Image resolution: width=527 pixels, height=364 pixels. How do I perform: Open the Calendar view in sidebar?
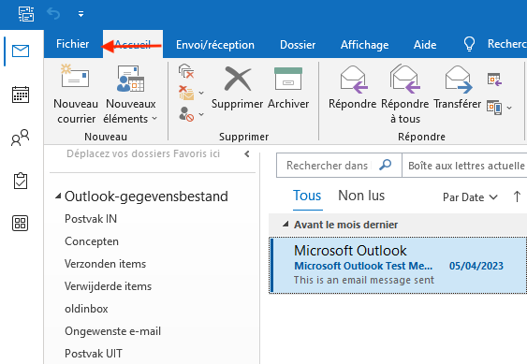click(x=21, y=95)
